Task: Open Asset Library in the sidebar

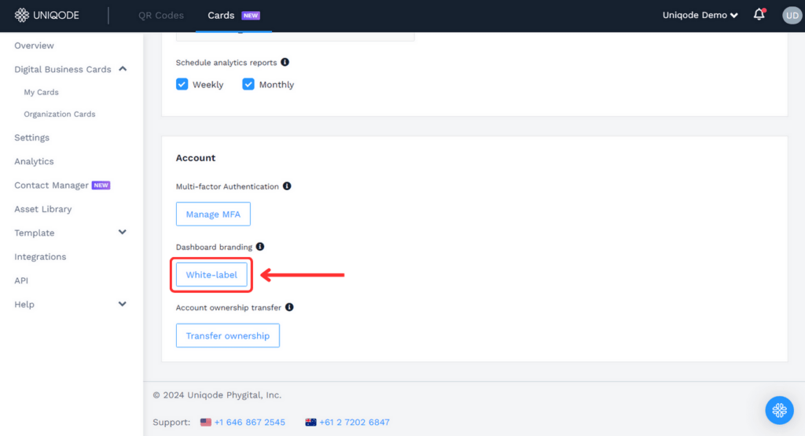Action: (43, 209)
